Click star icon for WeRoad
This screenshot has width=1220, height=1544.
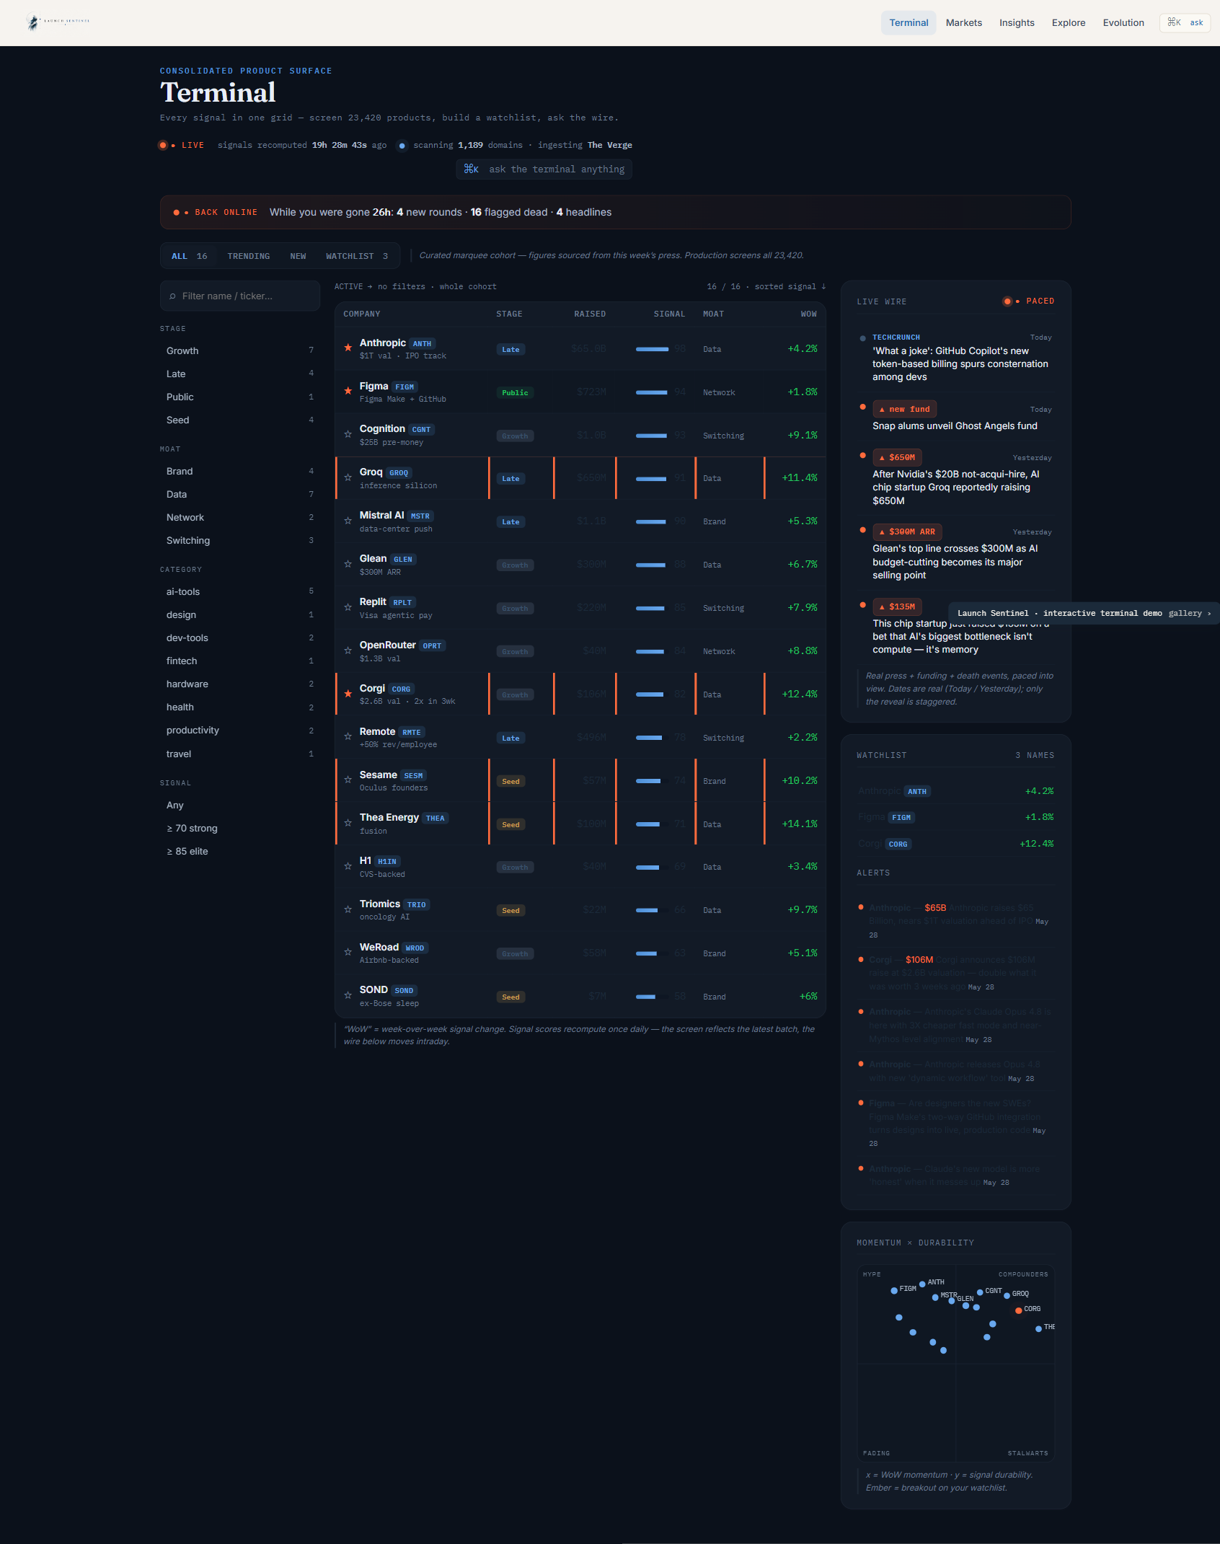pos(348,952)
